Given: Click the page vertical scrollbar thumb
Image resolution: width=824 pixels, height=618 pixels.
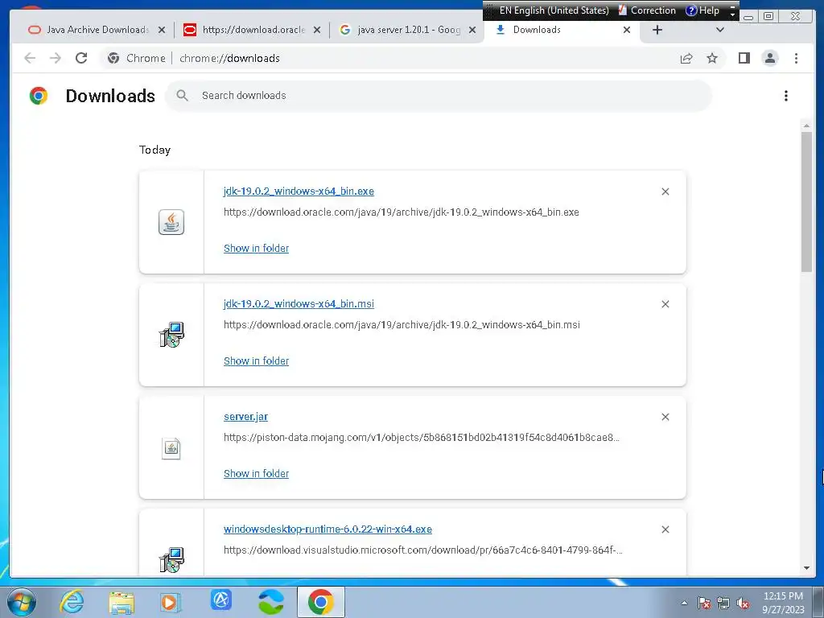Looking at the screenshot, I should click(806, 201).
